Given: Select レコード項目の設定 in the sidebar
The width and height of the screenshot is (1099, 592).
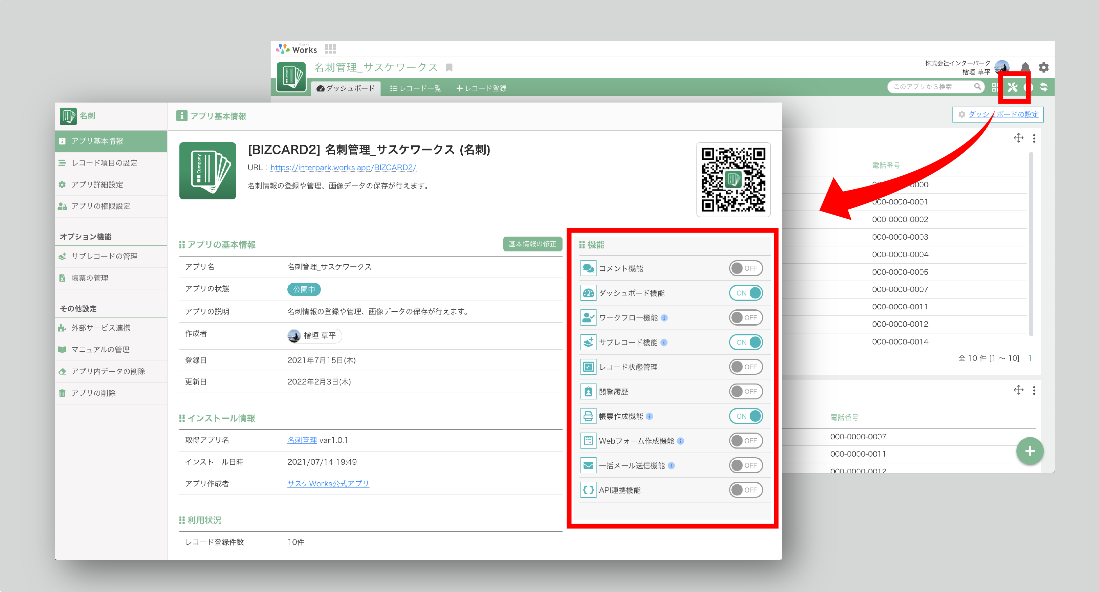Looking at the screenshot, I should pos(104,163).
